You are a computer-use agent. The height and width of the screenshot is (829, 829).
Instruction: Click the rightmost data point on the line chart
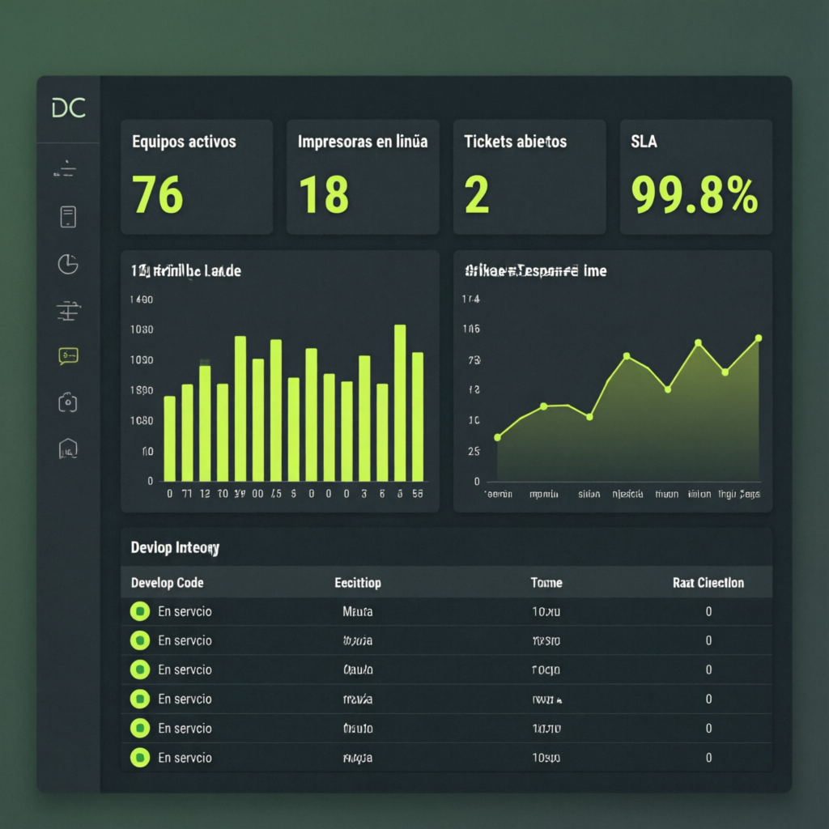click(759, 338)
